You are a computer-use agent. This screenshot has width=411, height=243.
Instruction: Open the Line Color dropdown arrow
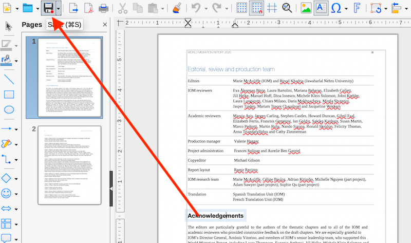[x=16, y=46]
